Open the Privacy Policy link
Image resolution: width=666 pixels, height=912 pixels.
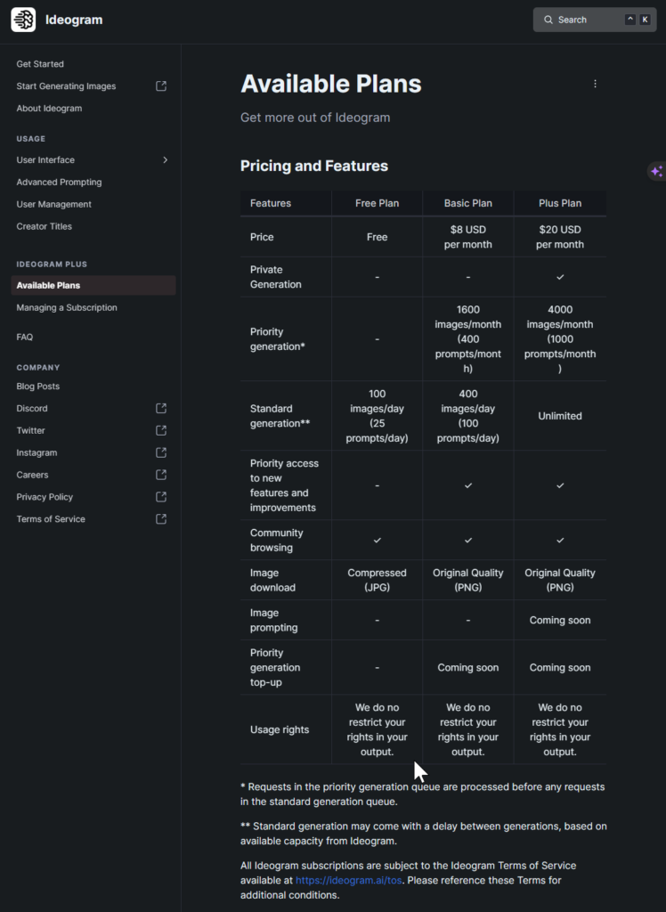point(45,497)
